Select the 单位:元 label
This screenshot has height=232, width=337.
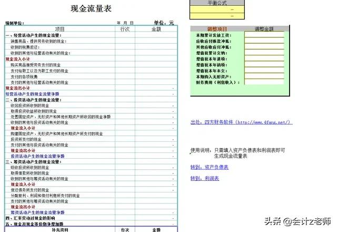point(164,23)
